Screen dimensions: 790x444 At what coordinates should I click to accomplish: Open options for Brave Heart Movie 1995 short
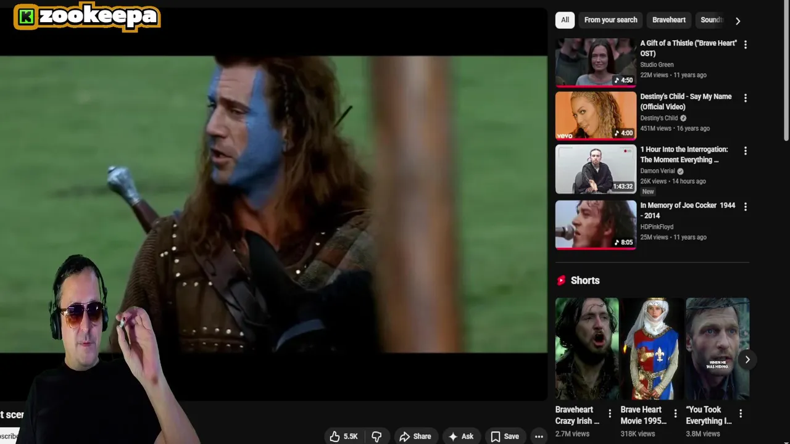[x=675, y=413]
